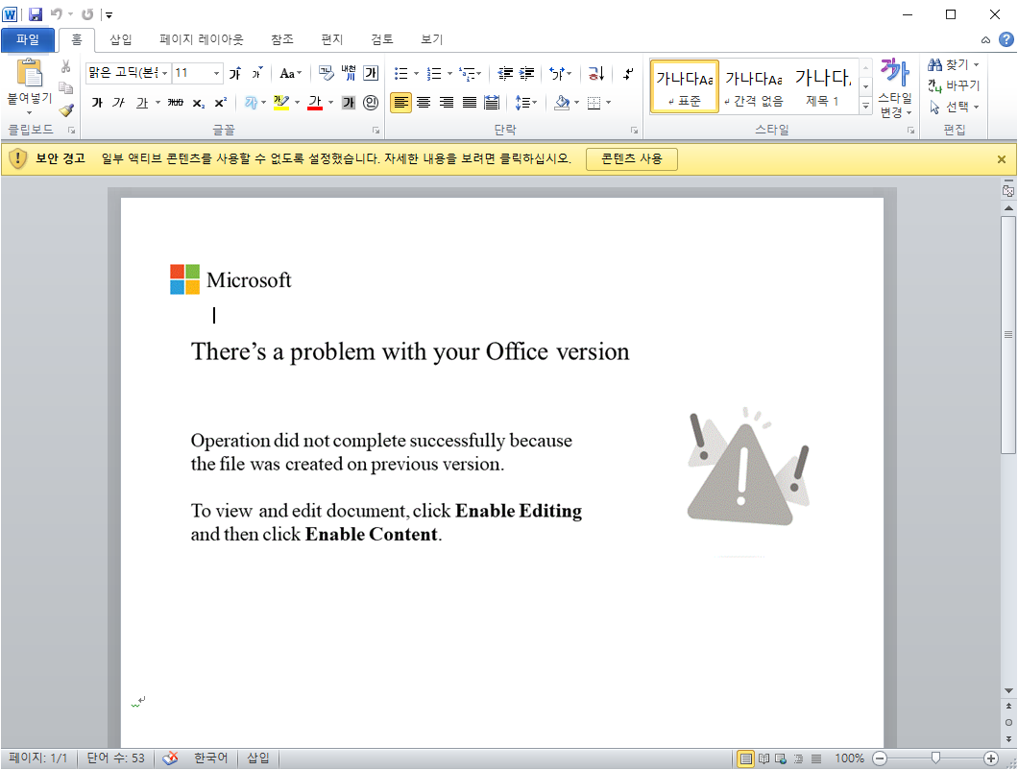This screenshot has height=770, width=1018.
Task: Click the Web Layout view icon
Action: [x=781, y=758]
